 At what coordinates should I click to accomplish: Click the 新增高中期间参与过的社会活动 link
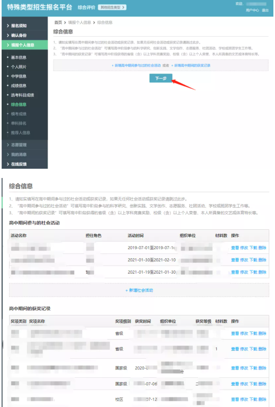136,65
